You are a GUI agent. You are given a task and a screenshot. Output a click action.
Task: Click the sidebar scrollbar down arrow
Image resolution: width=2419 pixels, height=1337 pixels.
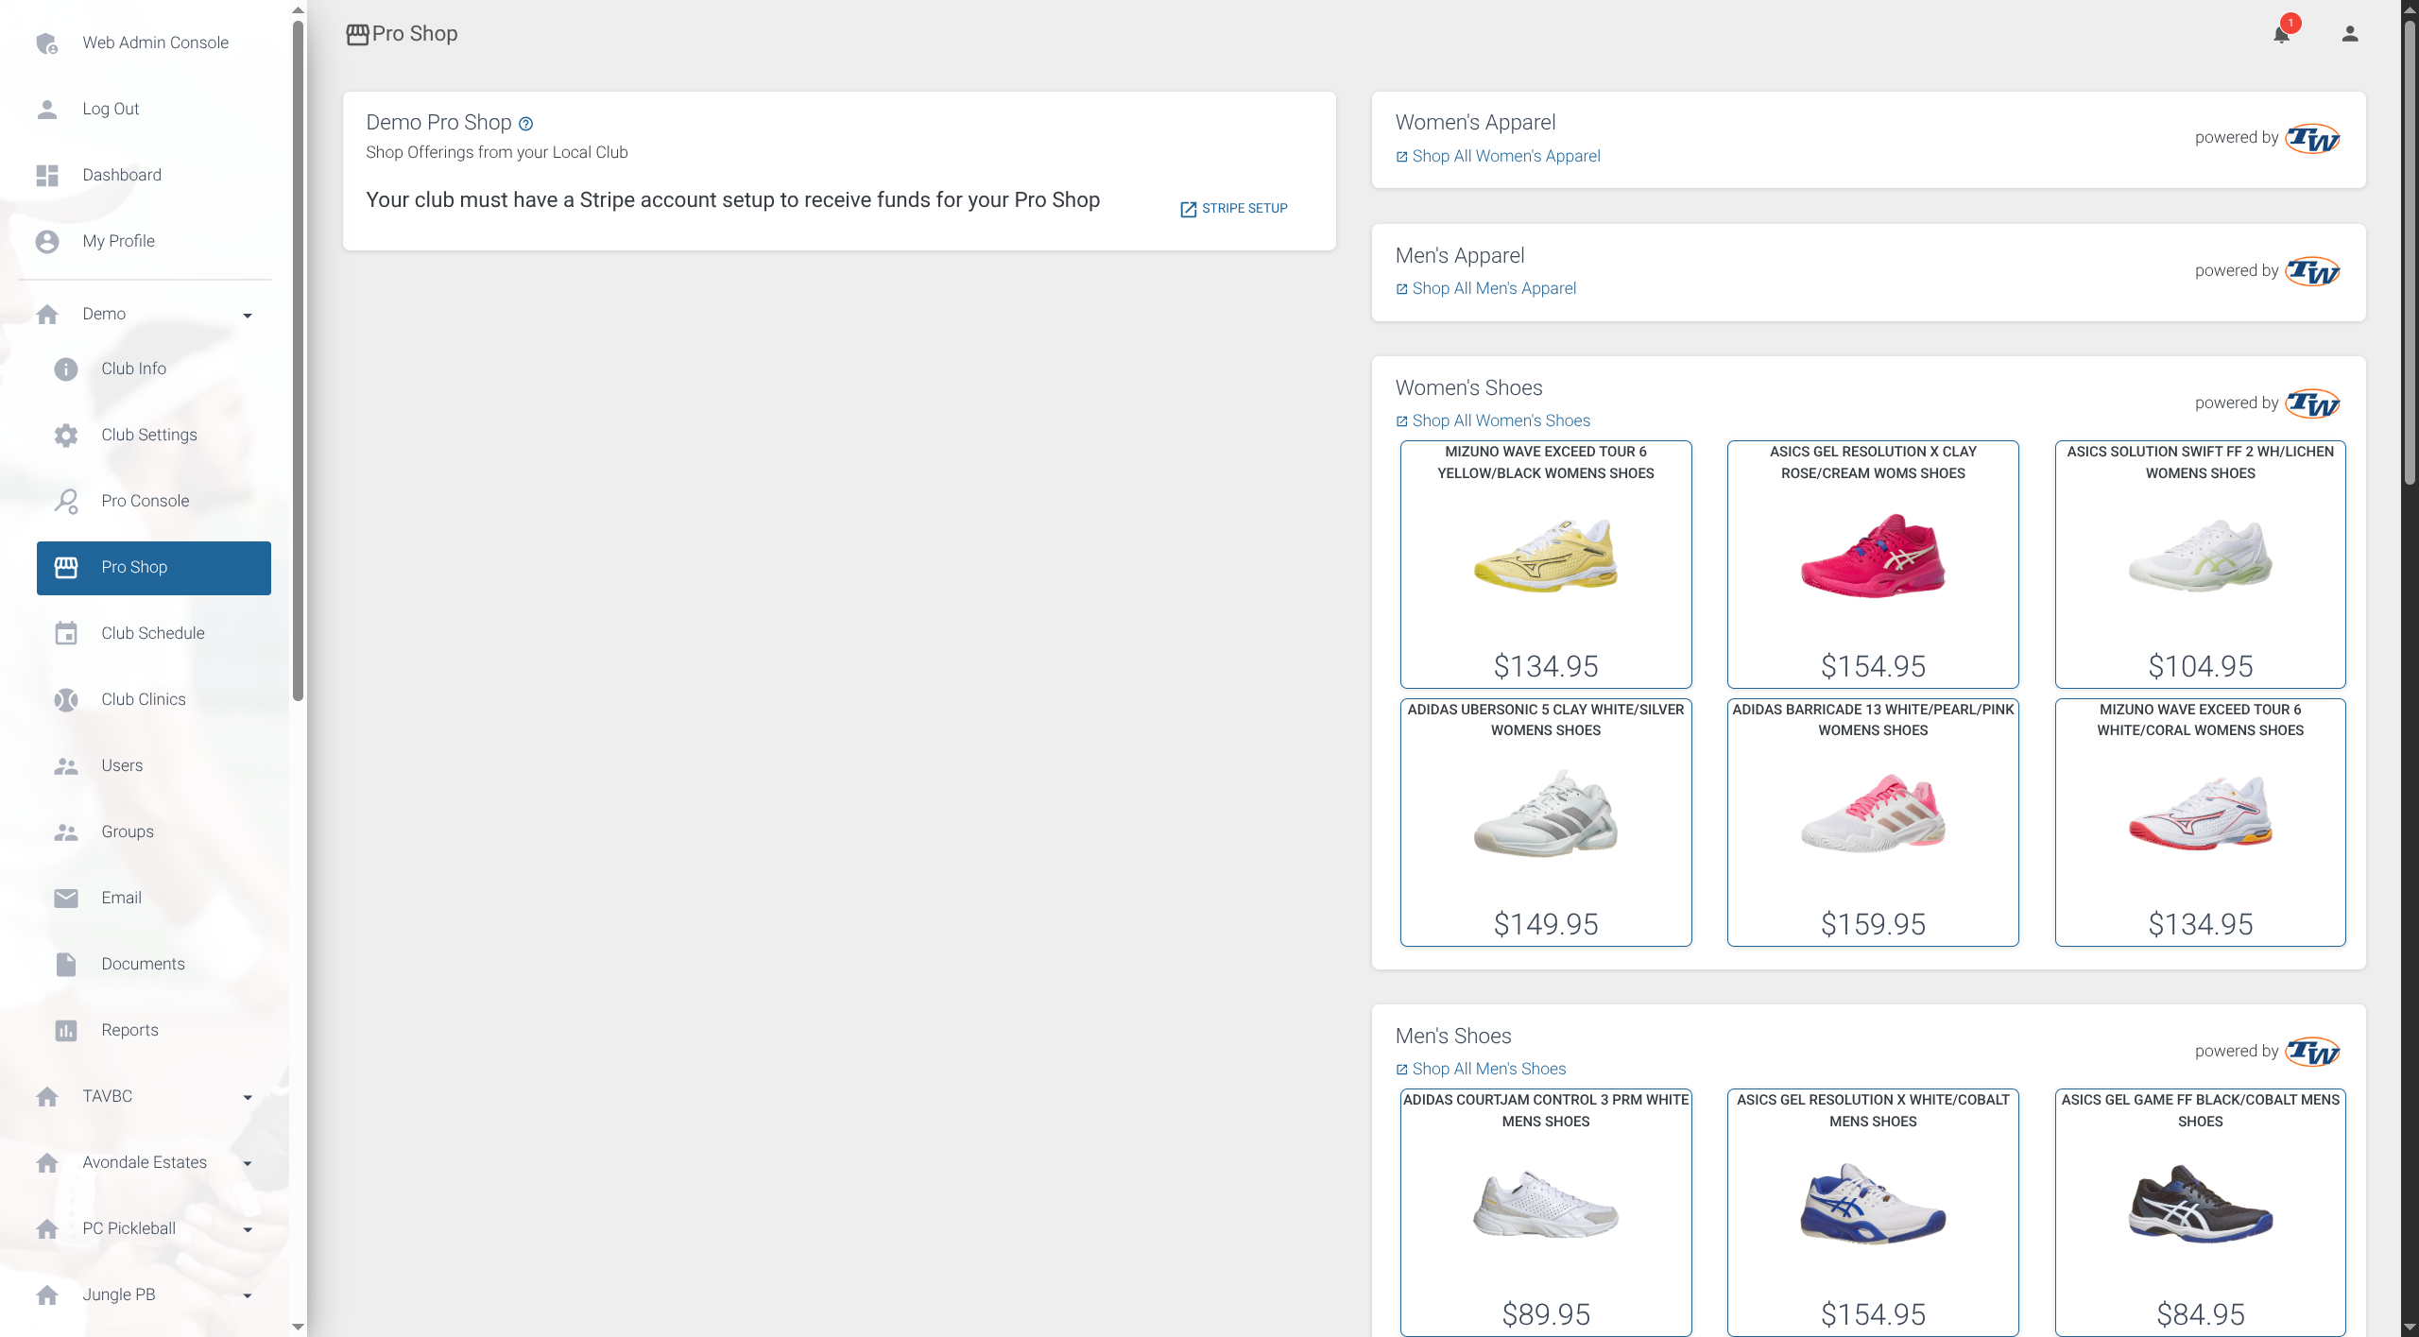tap(299, 1327)
